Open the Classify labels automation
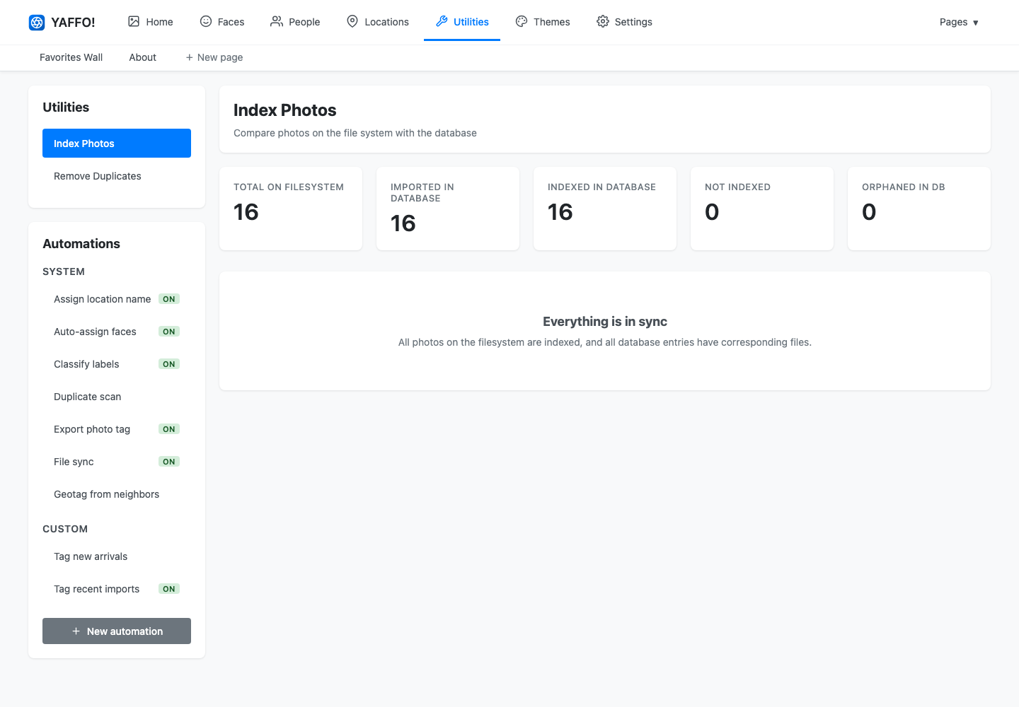 tap(117, 364)
